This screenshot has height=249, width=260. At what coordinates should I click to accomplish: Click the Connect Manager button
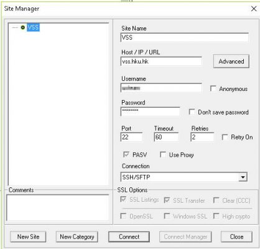pyautogui.click(x=185, y=237)
